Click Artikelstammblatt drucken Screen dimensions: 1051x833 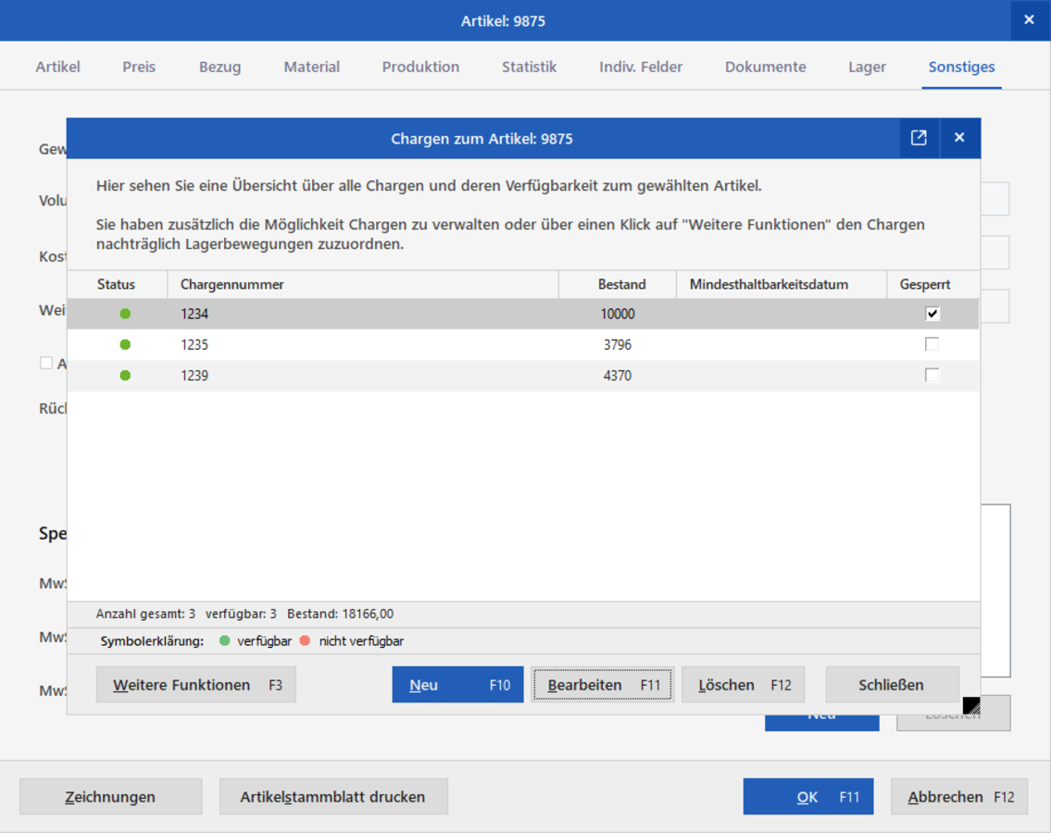pyautogui.click(x=333, y=797)
